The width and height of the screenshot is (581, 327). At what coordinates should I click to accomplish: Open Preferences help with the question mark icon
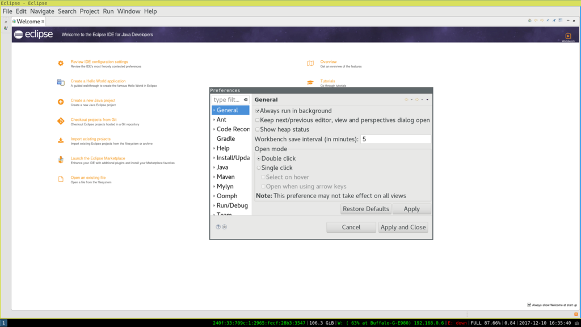[x=218, y=227]
